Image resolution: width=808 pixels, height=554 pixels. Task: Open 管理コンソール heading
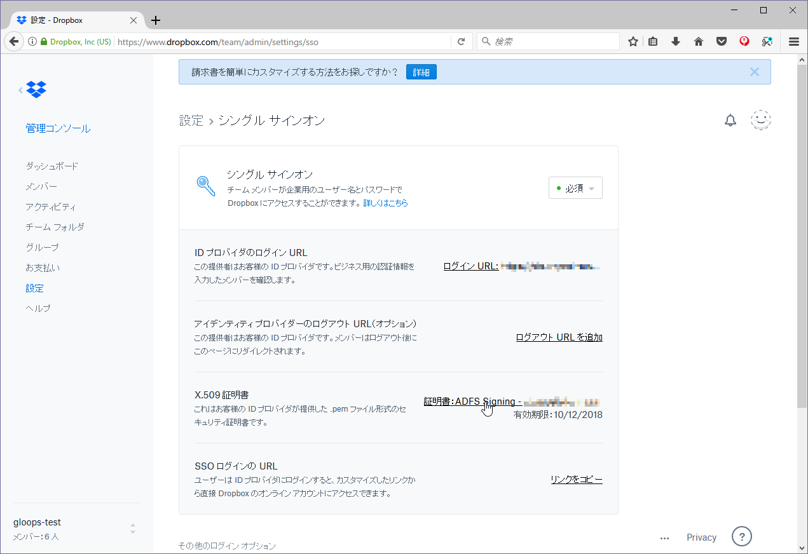[58, 128]
